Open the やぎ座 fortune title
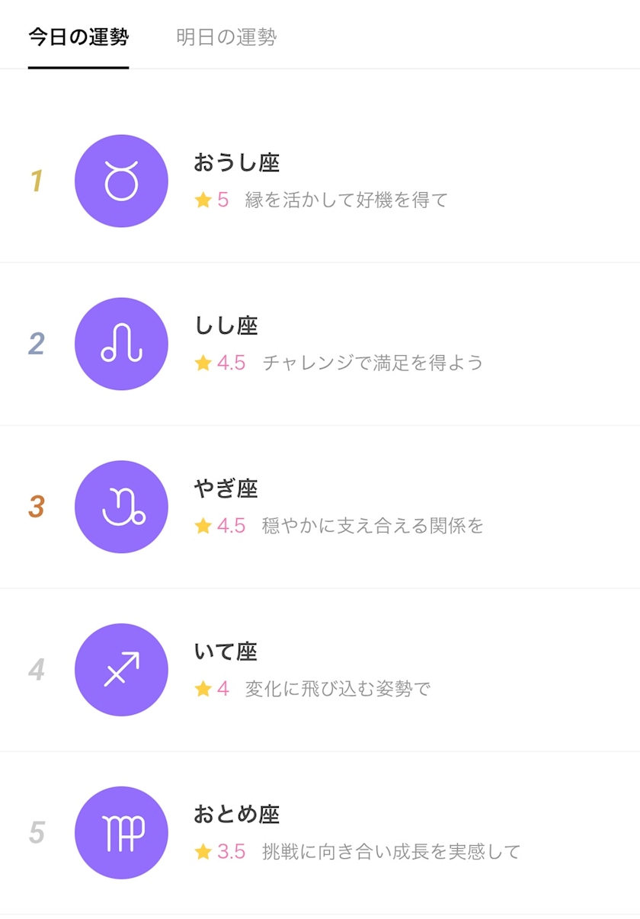640x919 pixels. pos(226,488)
